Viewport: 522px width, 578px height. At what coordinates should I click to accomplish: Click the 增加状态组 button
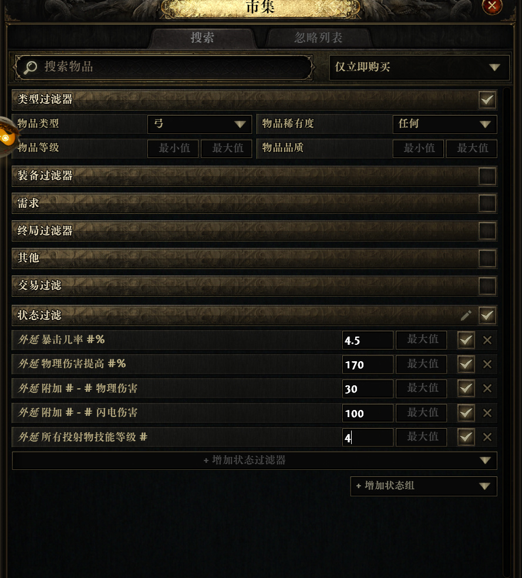pyautogui.click(x=423, y=486)
